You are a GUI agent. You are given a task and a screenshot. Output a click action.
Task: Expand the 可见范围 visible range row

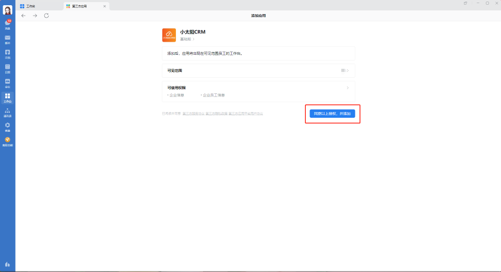coord(258,70)
